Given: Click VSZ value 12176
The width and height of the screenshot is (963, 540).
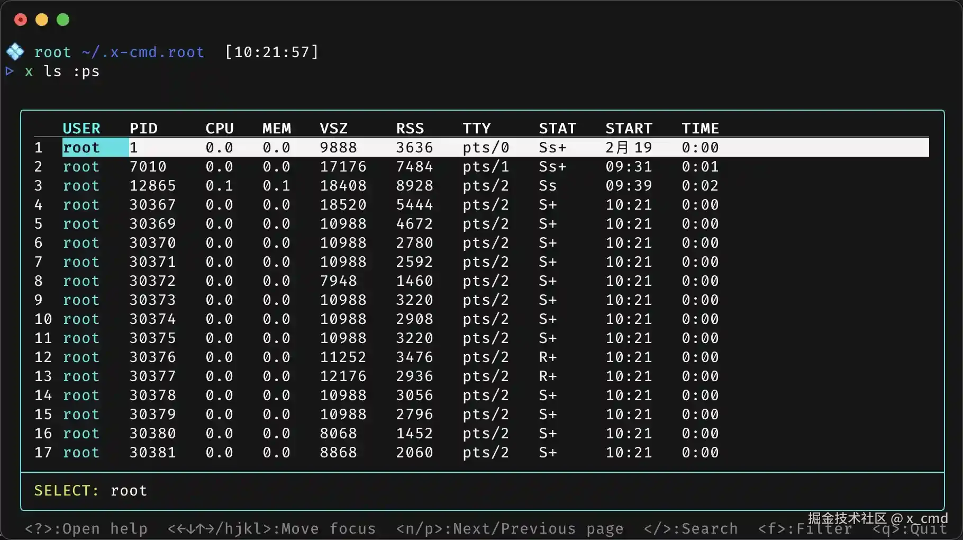Looking at the screenshot, I should (343, 376).
